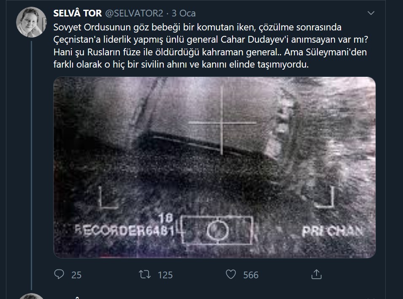The width and height of the screenshot is (403, 299).
Task: Click the reply count 25
Action: (x=76, y=275)
